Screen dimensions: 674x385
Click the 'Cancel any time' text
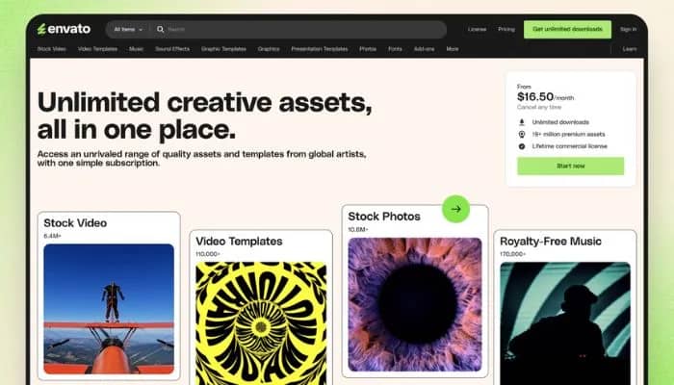[539, 107]
